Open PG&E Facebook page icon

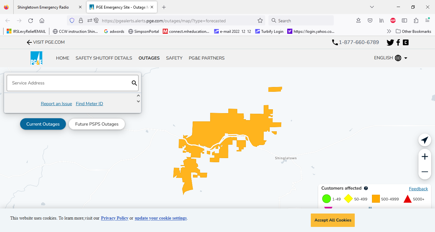pyautogui.click(x=398, y=42)
